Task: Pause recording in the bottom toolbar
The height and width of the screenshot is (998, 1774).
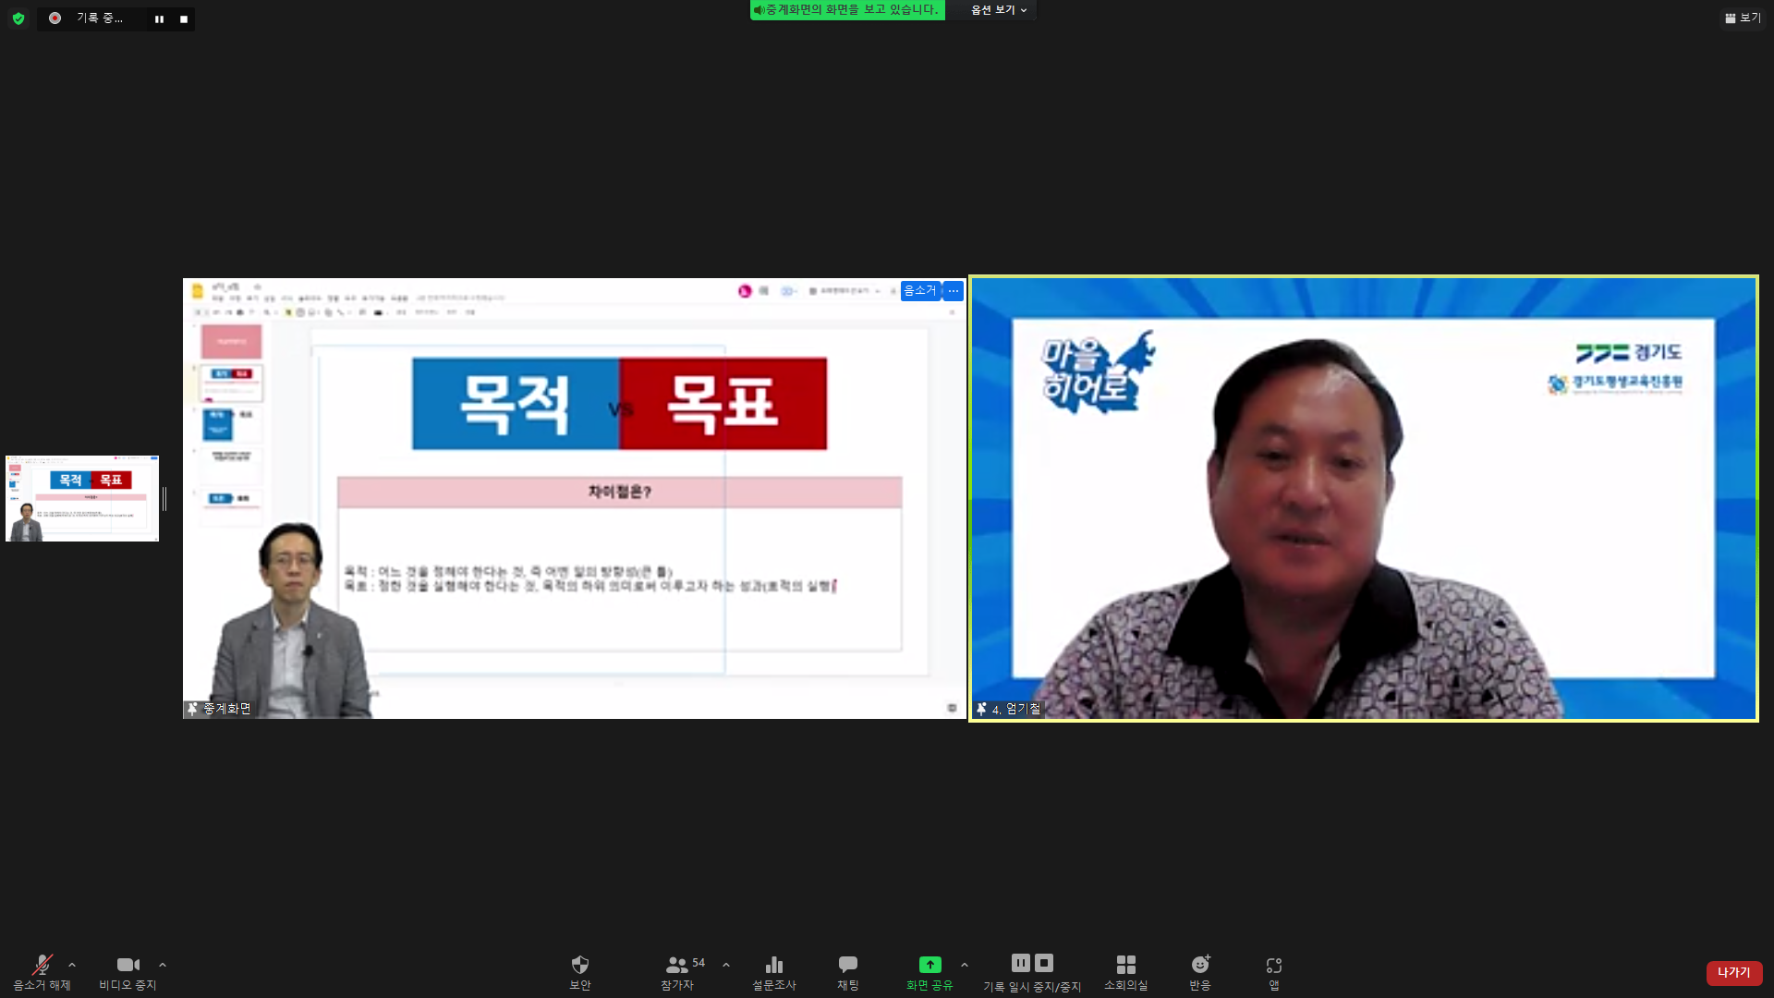Action: [1020, 963]
